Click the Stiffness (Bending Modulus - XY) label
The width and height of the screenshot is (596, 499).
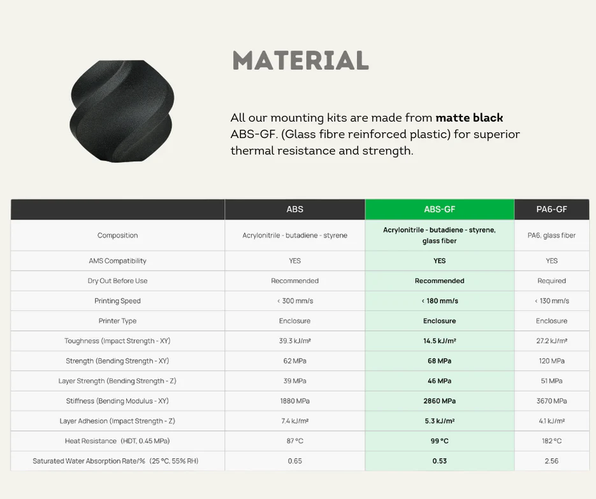(x=117, y=401)
